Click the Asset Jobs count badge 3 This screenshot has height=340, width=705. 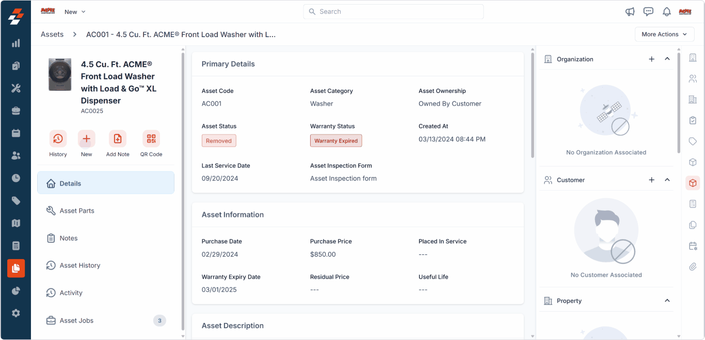(x=159, y=320)
